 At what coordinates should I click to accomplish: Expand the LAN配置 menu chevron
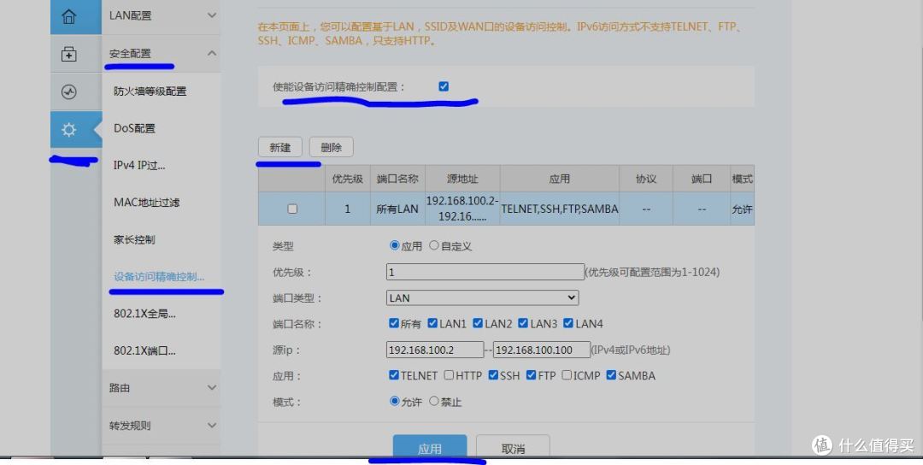pyautogui.click(x=212, y=15)
